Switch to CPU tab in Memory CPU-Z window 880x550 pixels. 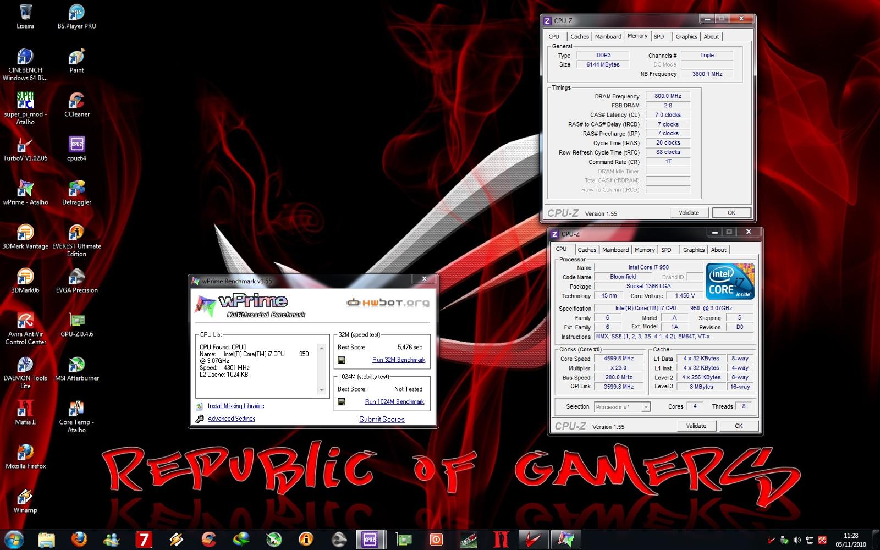coord(554,37)
